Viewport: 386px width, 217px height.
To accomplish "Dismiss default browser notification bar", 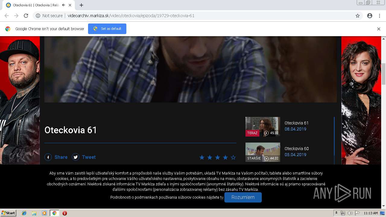I will point(379,29).
